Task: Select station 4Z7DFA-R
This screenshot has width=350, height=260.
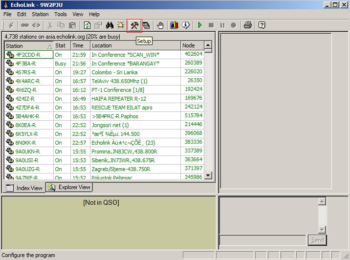Action: click(27, 108)
